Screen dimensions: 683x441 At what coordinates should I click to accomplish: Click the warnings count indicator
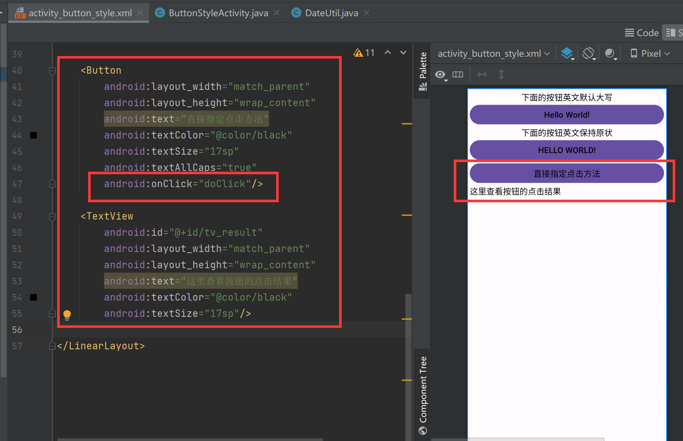(364, 53)
